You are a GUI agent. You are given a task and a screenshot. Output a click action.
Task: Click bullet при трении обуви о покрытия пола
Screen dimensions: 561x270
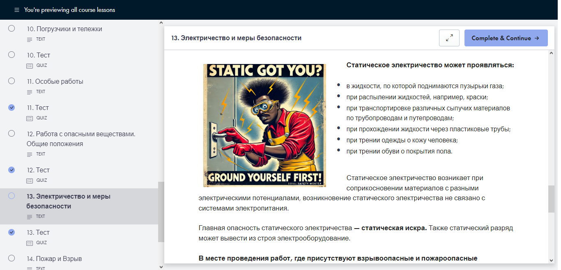399,151
